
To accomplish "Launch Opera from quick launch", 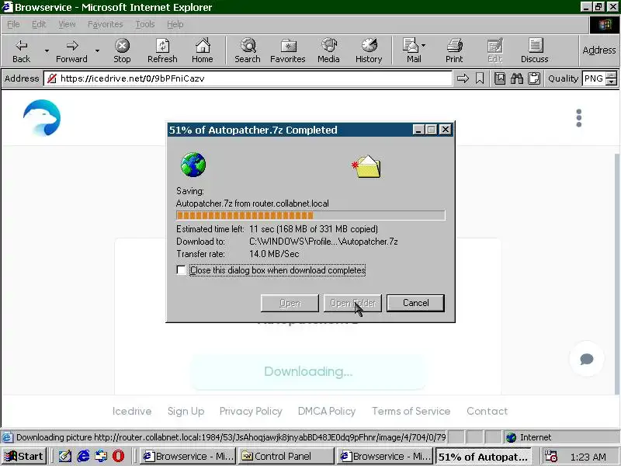I will click(118, 456).
